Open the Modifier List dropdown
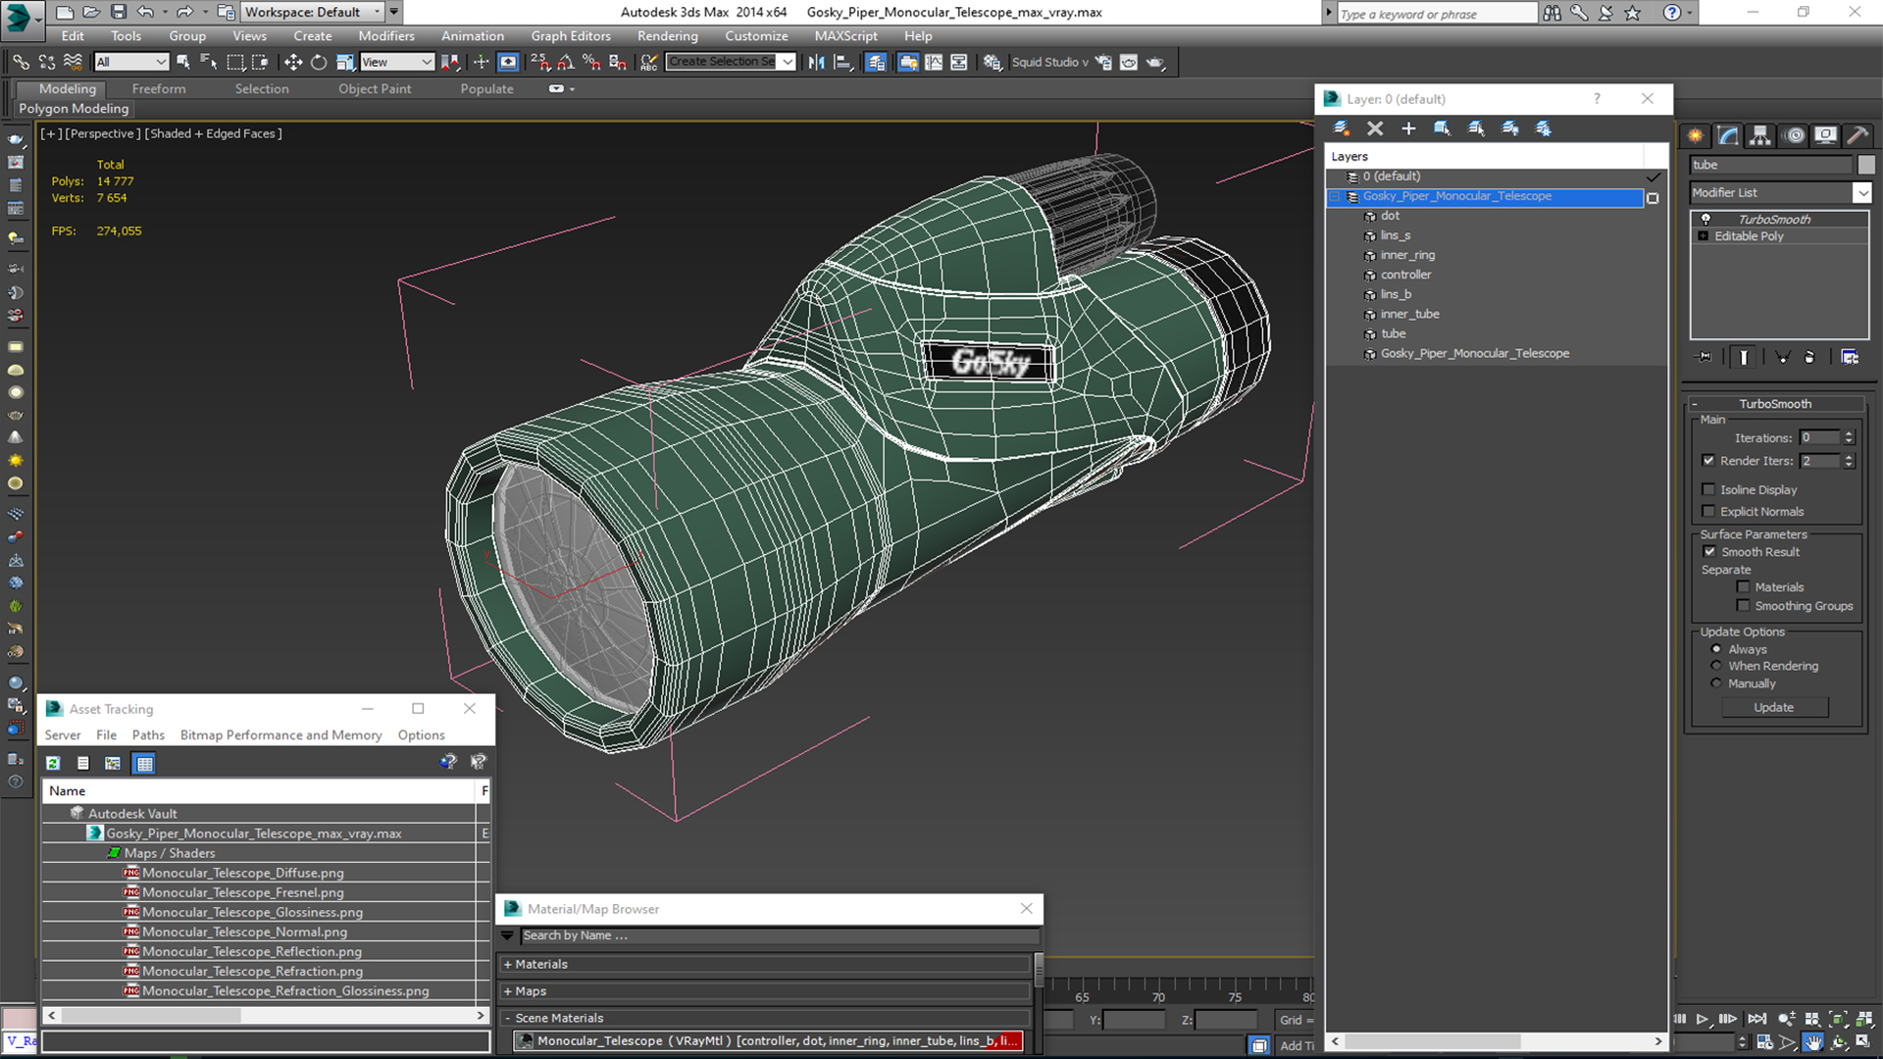This screenshot has height=1059, width=1883. coord(1861,193)
